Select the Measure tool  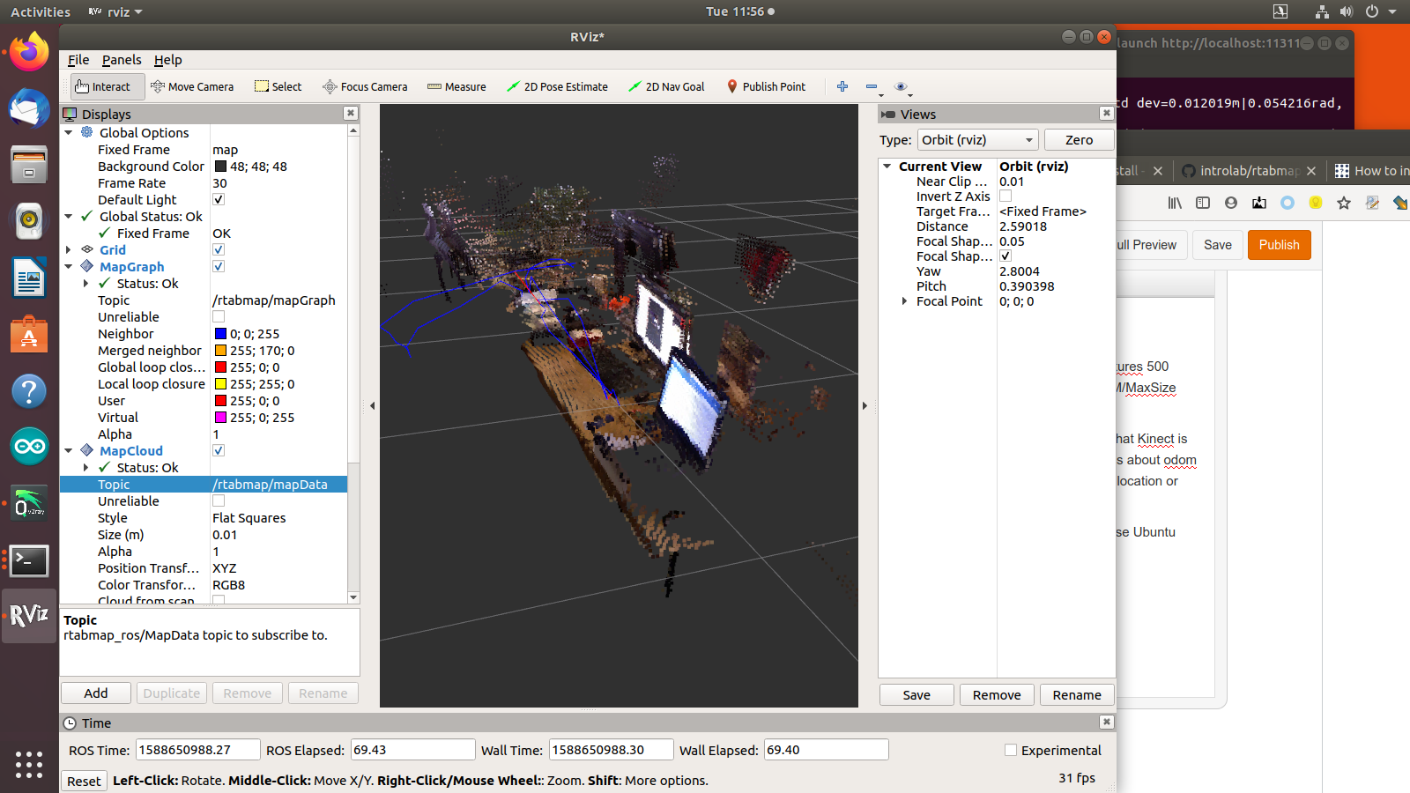(x=456, y=86)
